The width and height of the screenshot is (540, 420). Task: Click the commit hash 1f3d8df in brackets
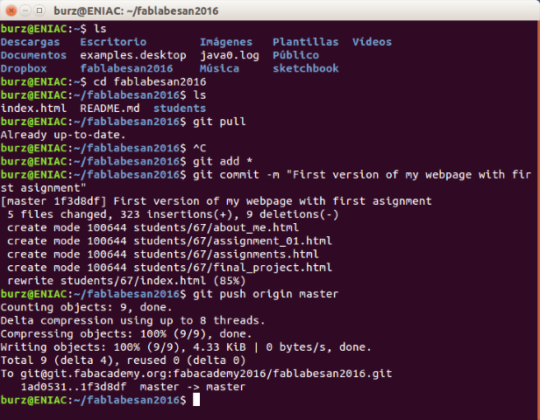77,201
